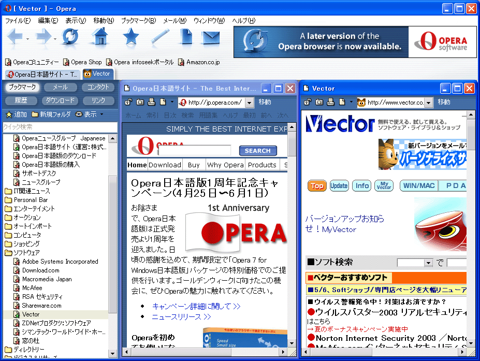Click camera image icon in Opera site window
The height and width of the screenshot is (361, 480).
coord(140,102)
